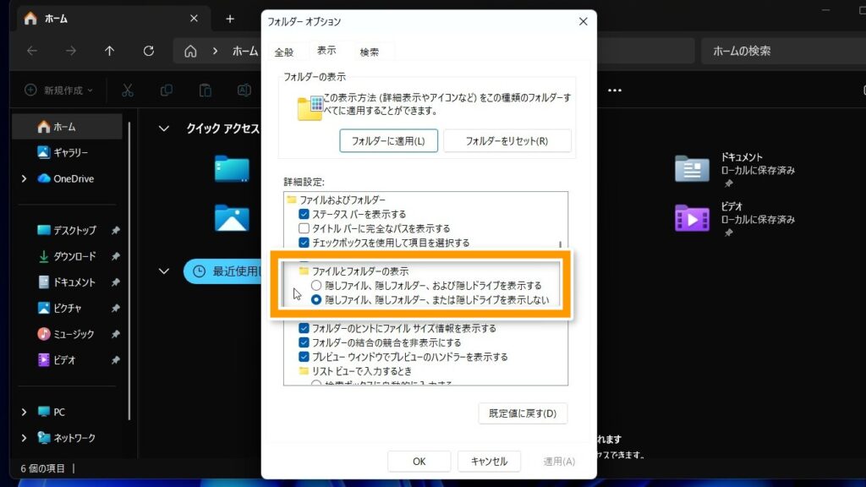The height and width of the screenshot is (487, 866).
Task: Click the refresh button in navigation bar
Action: click(149, 51)
